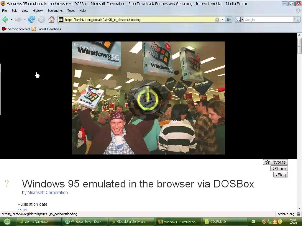Click the Back navigation arrow
Viewport: 302px width, 226px height.
point(5,19)
